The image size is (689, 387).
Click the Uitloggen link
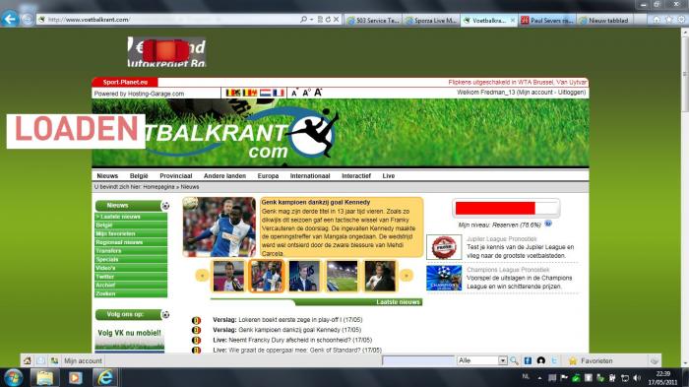(x=571, y=93)
